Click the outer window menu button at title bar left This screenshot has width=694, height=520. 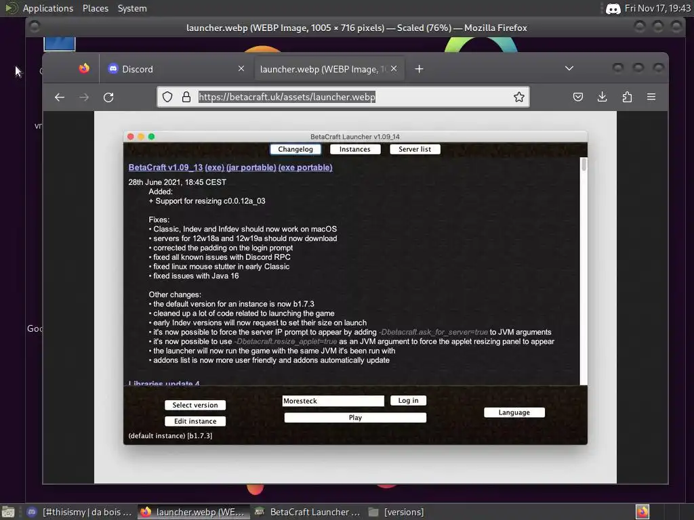click(35, 27)
